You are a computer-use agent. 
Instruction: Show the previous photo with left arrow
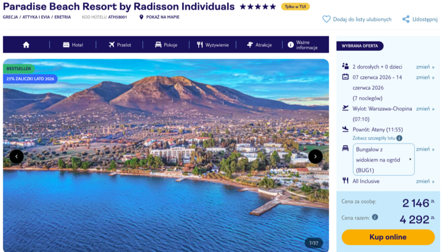coord(17,157)
